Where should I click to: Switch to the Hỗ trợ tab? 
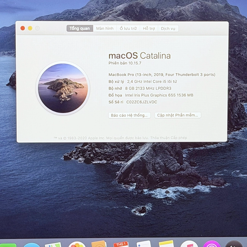149,29
